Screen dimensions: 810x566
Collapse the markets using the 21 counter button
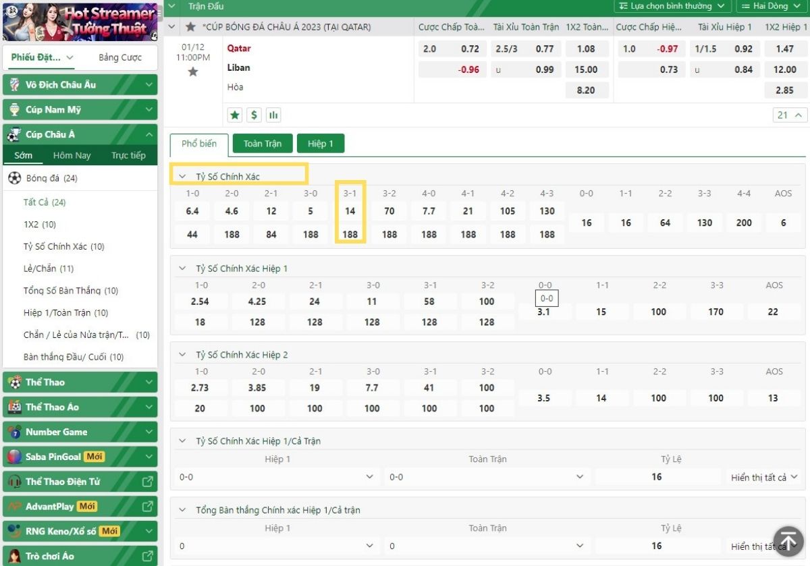tap(790, 115)
